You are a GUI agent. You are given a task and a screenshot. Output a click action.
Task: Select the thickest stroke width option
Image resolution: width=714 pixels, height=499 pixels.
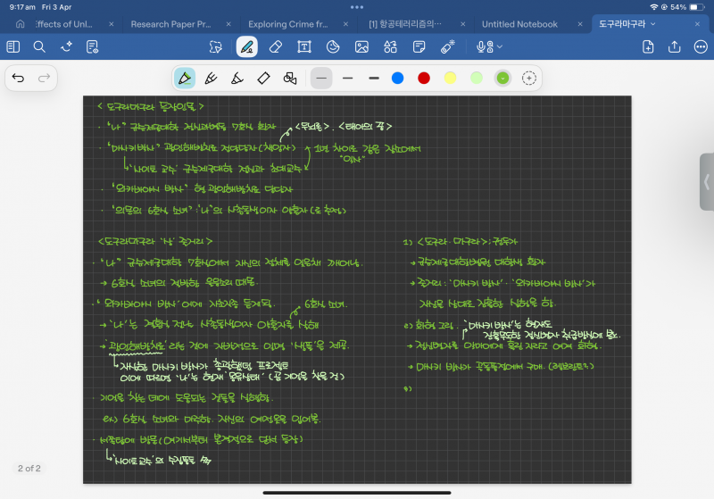click(x=373, y=79)
